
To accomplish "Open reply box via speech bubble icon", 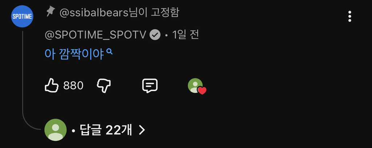I will (150, 86).
